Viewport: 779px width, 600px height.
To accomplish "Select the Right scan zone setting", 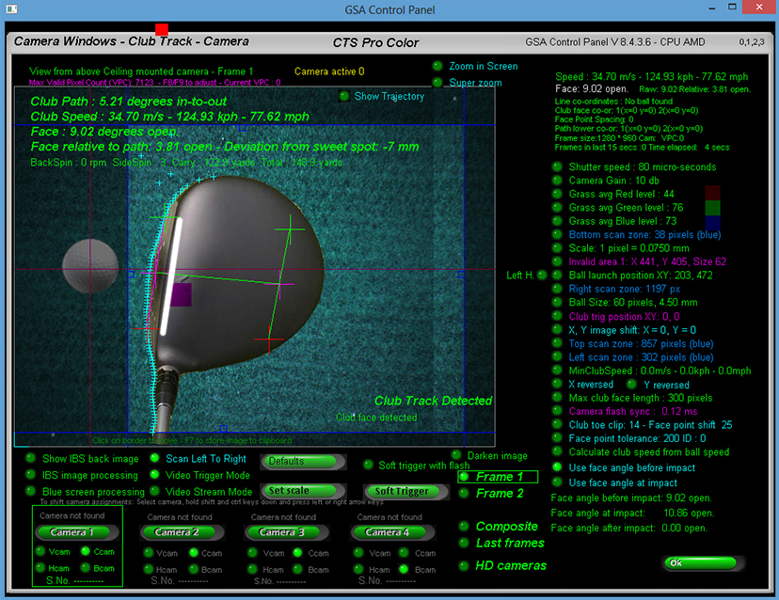I will click(557, 289).
